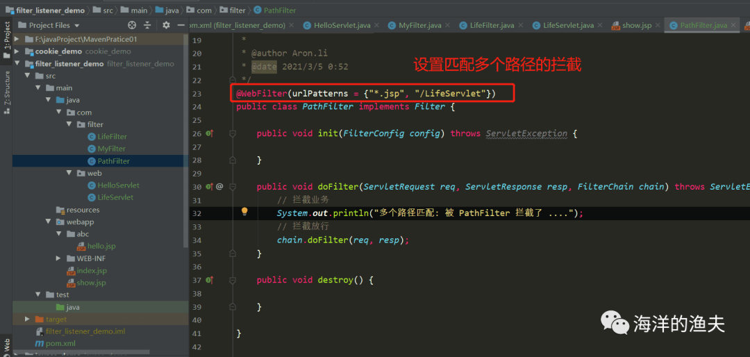Viewport: 750px width, 357px height.
Task: Collapse the filter_listener_demo module node
Action: click(x=17, y=64)
